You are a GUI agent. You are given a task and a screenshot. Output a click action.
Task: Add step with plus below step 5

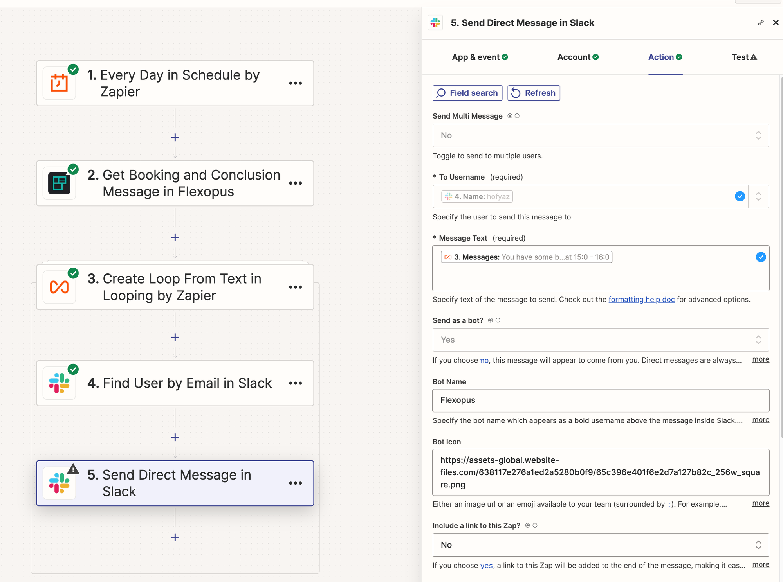pos(175,537)
